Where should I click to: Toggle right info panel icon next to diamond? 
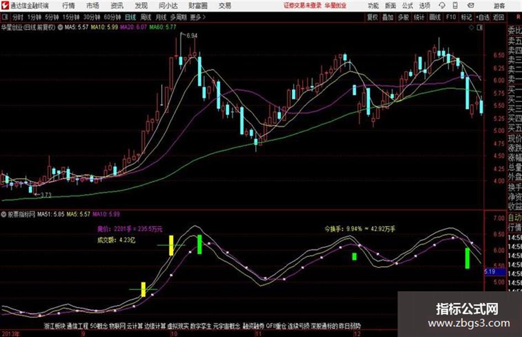(479, 28)
